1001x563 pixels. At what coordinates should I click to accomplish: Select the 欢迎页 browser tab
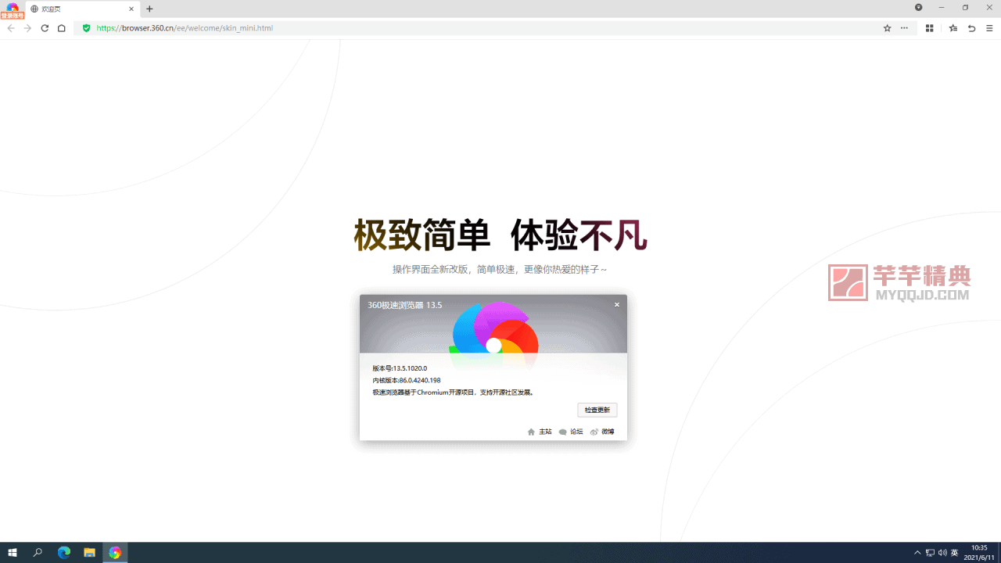tap(83, 9)
